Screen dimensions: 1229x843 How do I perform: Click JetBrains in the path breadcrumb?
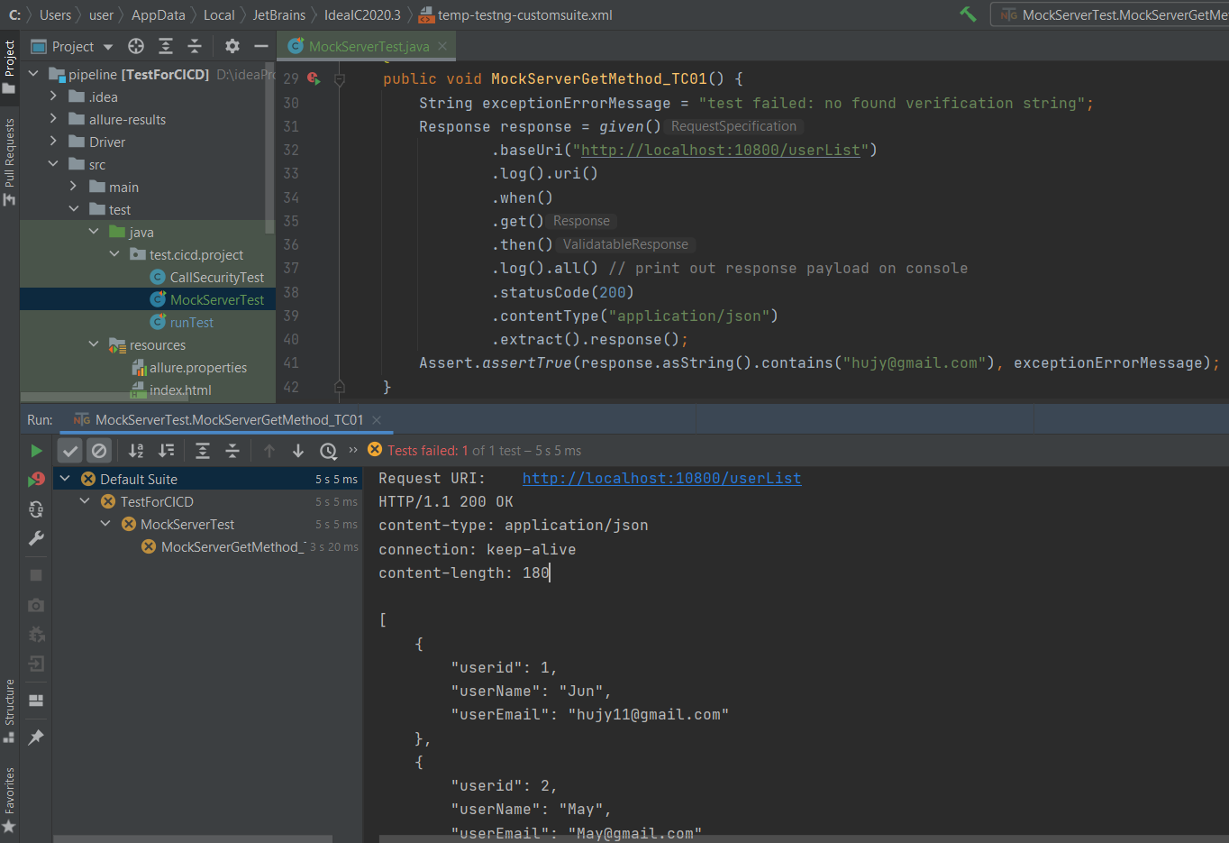[279, 14]
